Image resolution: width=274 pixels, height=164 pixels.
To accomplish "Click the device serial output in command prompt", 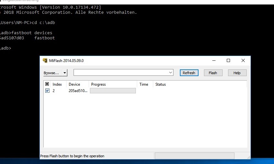I will (x=12, y=38).
